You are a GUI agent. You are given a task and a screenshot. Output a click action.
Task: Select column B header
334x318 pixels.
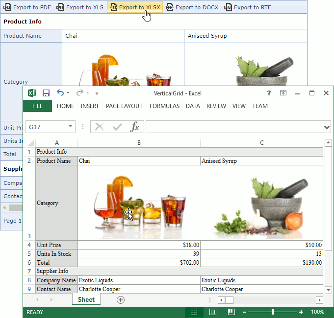pos(139,143)
